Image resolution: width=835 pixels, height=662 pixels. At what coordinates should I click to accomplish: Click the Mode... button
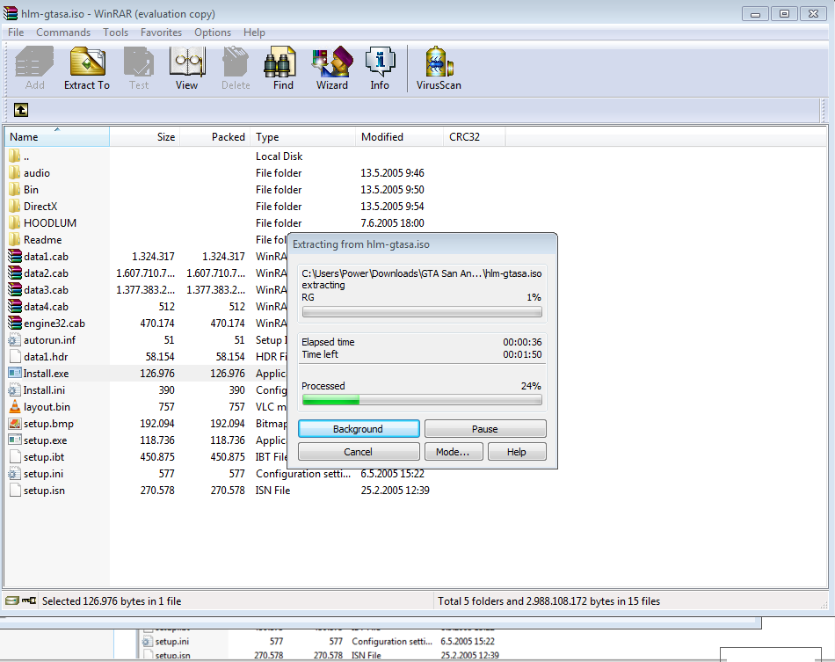(x=453, y=452)
